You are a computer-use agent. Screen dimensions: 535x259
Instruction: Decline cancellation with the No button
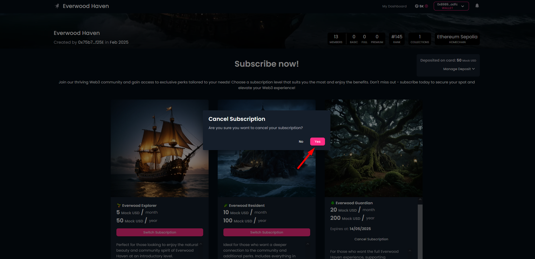301,142
